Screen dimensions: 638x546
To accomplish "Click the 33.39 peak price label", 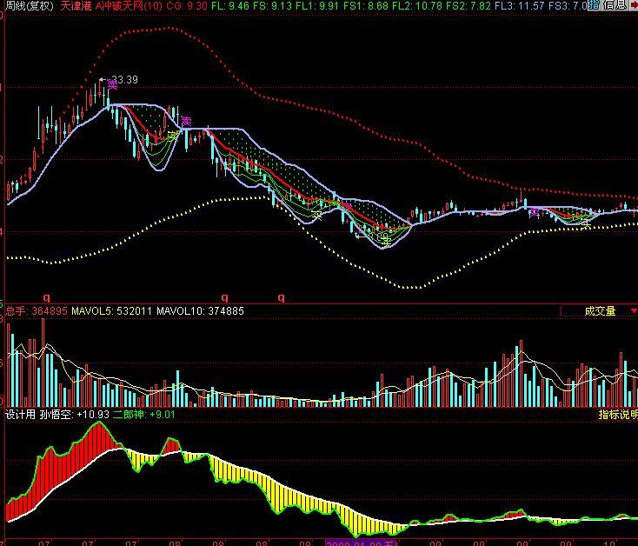I will pyautogui.click(x=125, y=80).
